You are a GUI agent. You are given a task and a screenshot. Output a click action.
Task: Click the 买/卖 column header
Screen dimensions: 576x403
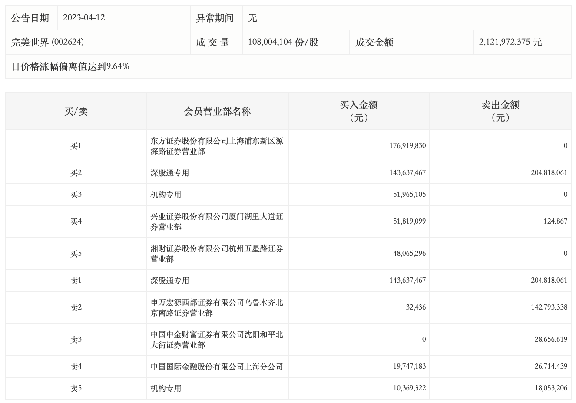pyautogui.click(x=76, y=112)
